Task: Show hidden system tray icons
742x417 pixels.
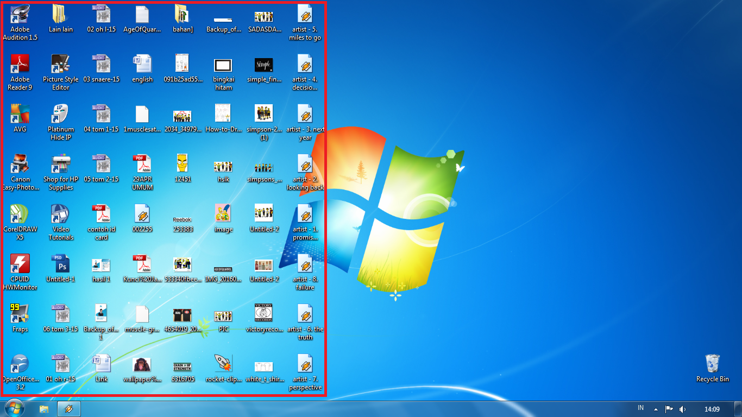Action: click(656, 409)
